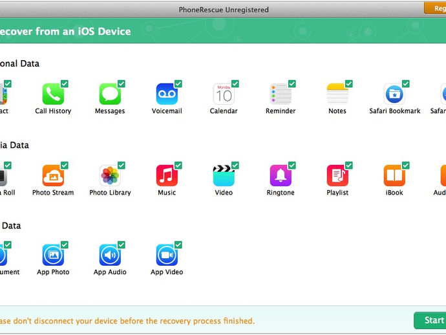Viewport: 446px width, 335px height.
Task: Uncheck the Photo Library checkbox
Action: [x=122, y=166]
